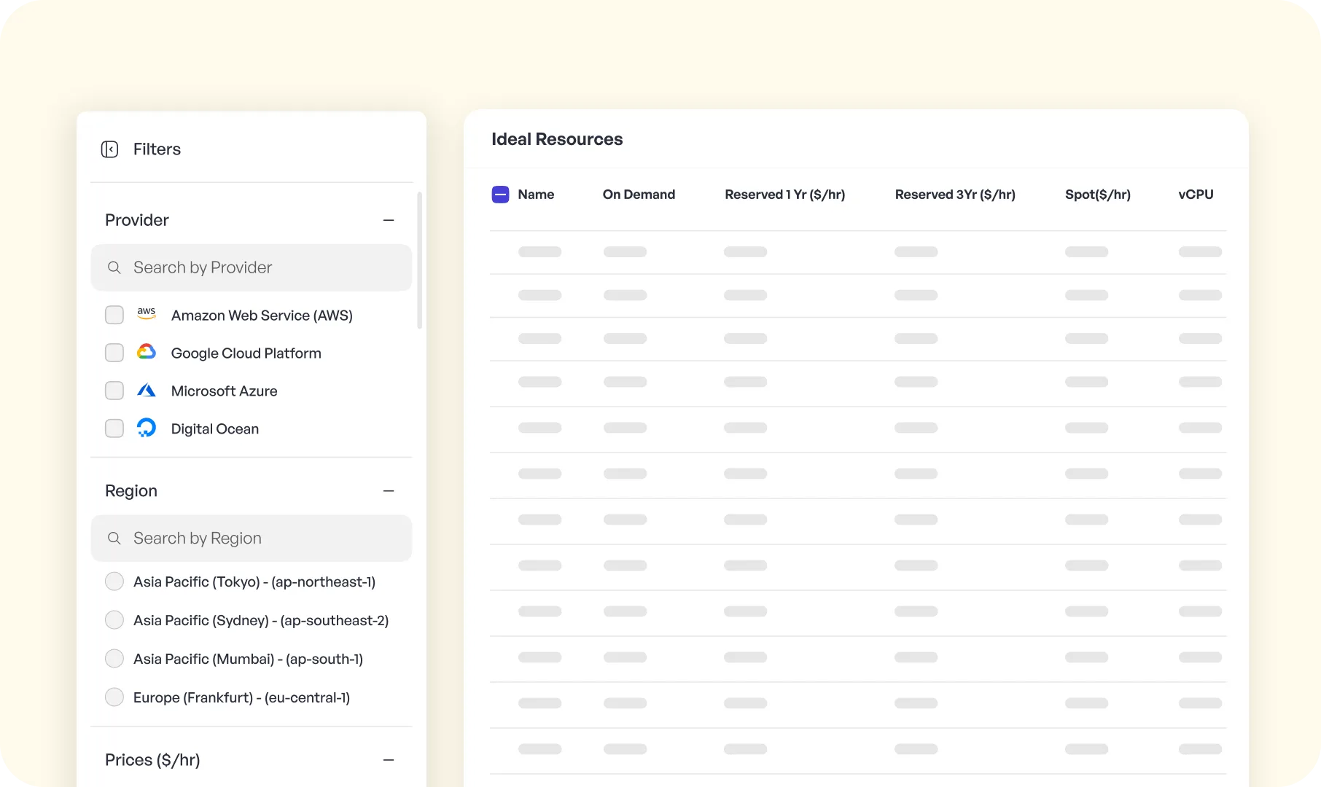The height and width of the screenshot is (787, 1321).
Task: Click the Google Cloud Platform logo
Action: 147,352
